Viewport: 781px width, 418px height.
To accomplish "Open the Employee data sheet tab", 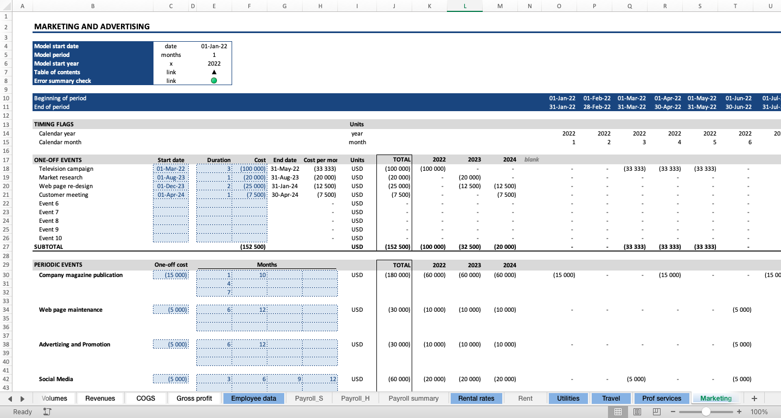I will pyautogui.click(x=253, y=398).
